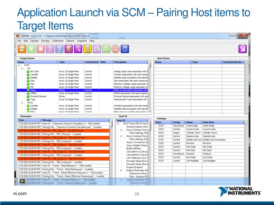Collapse the AO node in Target Items

22,69
